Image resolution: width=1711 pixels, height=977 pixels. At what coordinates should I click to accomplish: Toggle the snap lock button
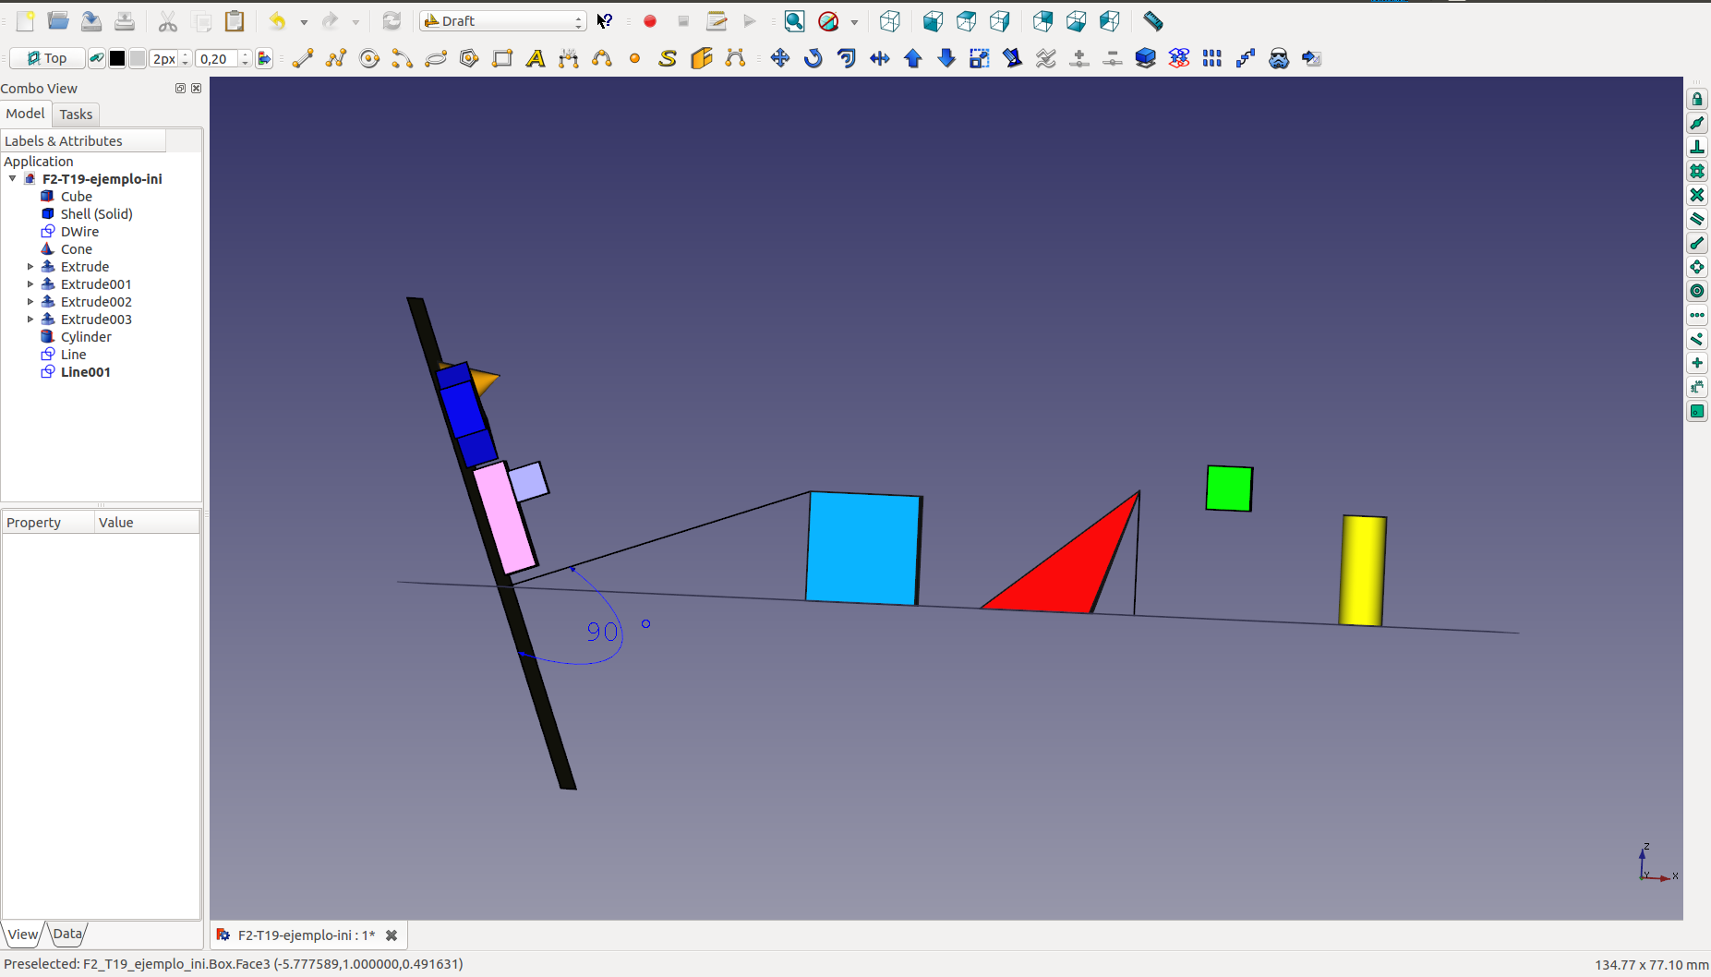click(x=1697, y=100)
